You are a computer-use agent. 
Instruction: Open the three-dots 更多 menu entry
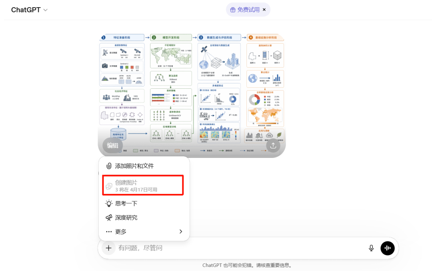(124, 231)
